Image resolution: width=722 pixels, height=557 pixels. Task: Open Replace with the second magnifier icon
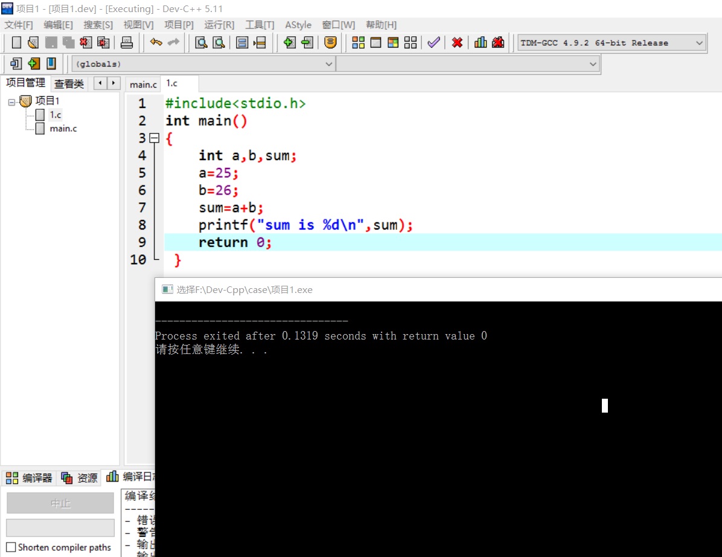pos(219,43)
